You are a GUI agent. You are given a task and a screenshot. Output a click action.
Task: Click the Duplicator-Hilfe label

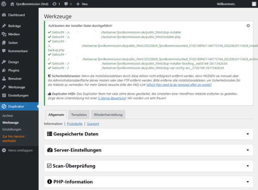tap(64, 94)
